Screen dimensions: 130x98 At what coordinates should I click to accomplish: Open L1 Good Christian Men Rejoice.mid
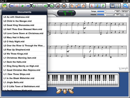click(x=24, y=70)
